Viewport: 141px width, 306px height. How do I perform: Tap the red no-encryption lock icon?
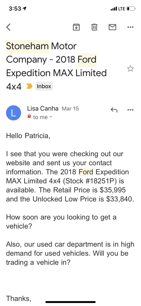[x=29, y=116]
